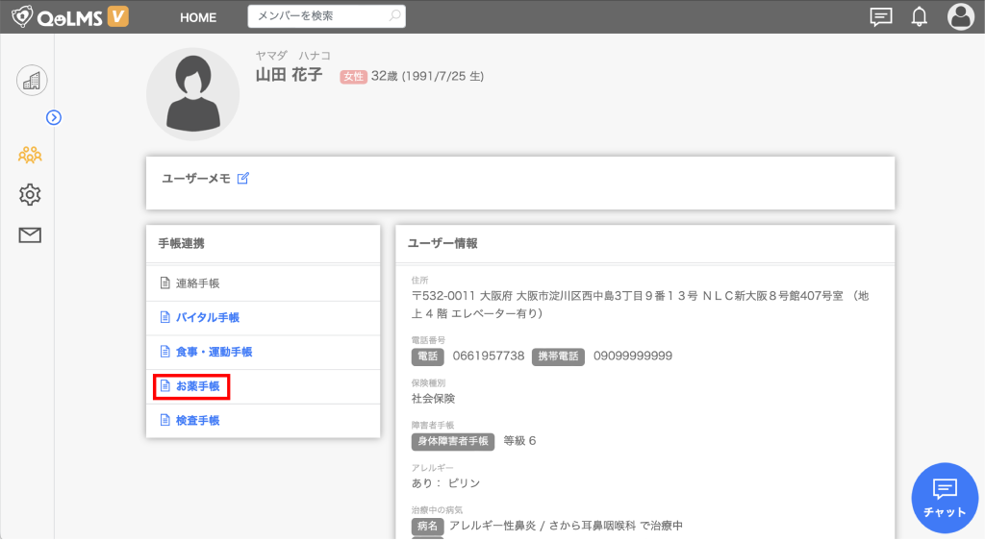Open the 検査手帳 link
The height and width of the screenshot is (541, 985).
tap(197, 421)
